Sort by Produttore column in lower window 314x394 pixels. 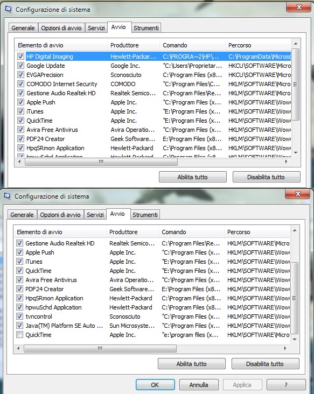tap(132, 232)
